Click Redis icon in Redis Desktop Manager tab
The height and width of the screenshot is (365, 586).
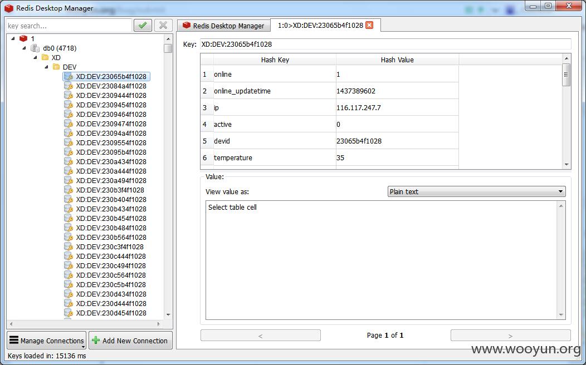click(186, 25)
